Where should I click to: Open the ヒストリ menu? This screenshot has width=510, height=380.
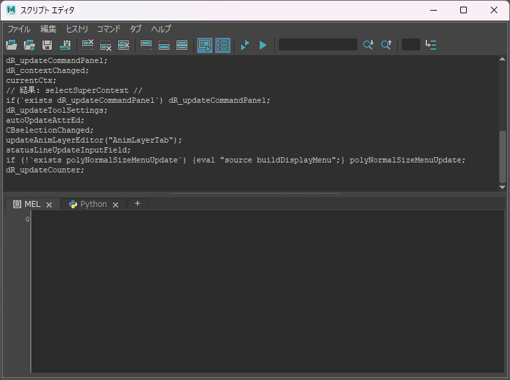click(77, 29)
